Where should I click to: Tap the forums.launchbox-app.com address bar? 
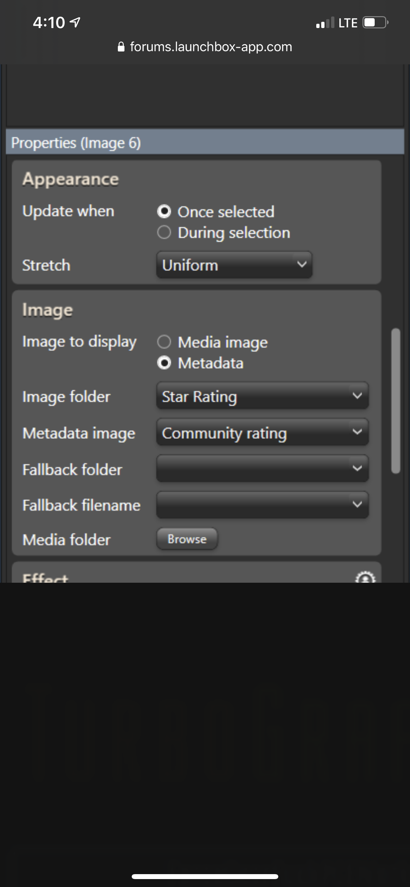tap(205, 47)
